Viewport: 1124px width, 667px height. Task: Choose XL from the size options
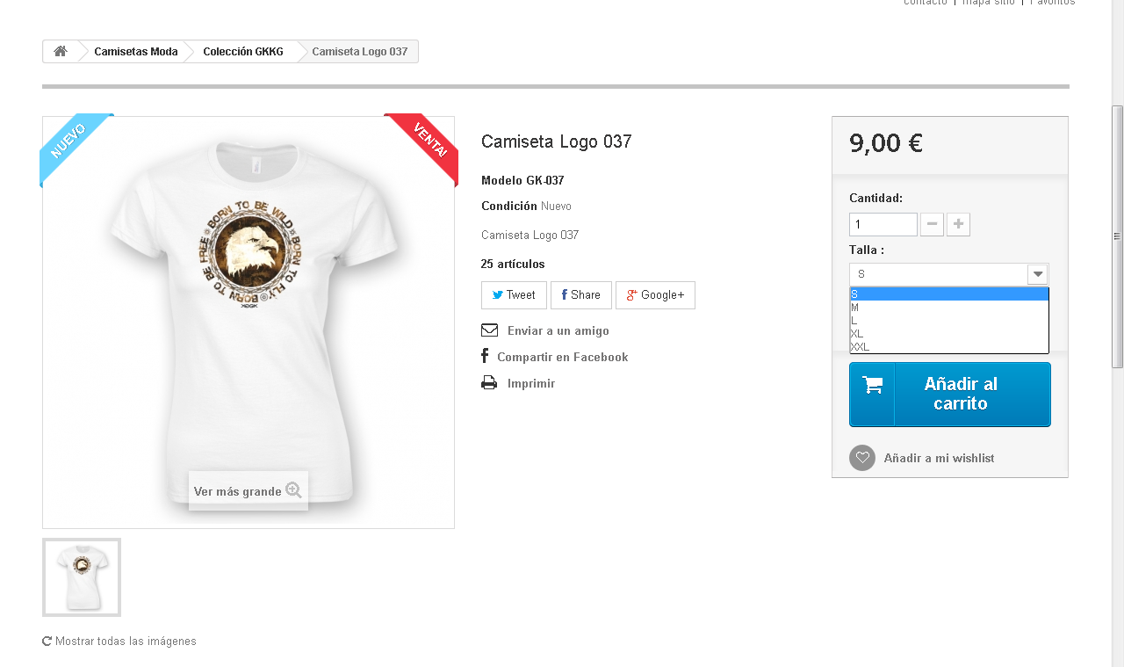click(949, 334)
